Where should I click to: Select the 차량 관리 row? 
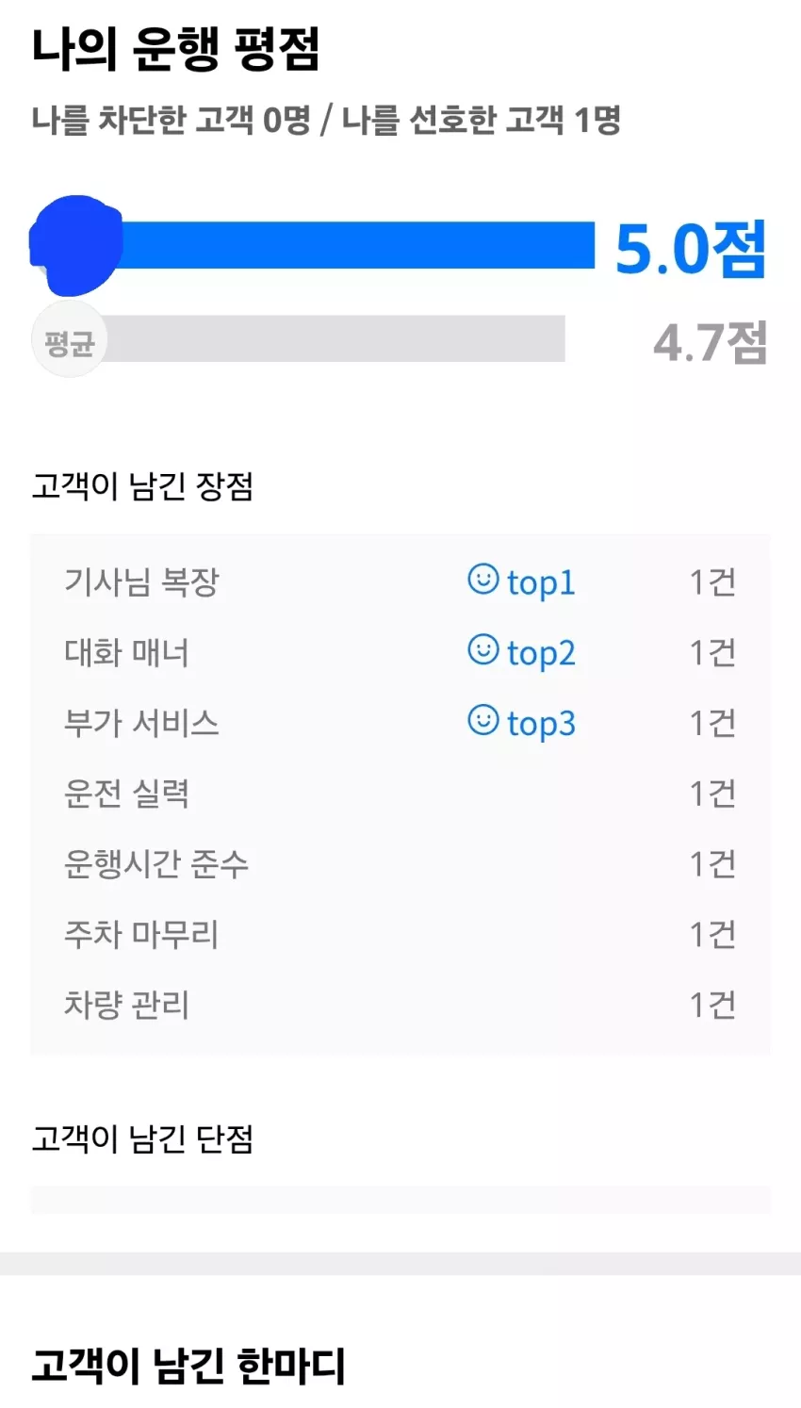400,1006
